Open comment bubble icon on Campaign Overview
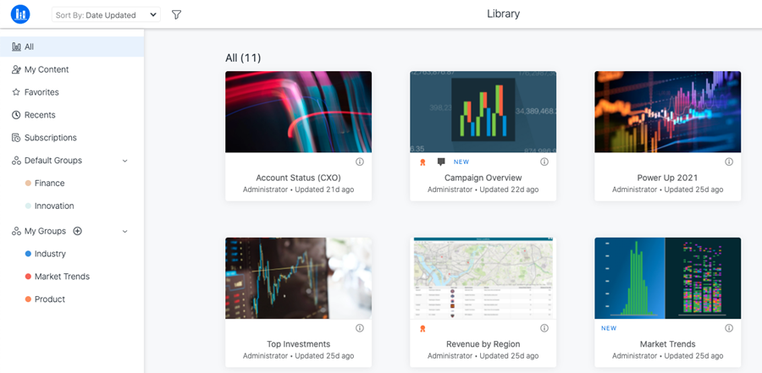The width and height of the screenshot is (762, 373). click(441, 162)
